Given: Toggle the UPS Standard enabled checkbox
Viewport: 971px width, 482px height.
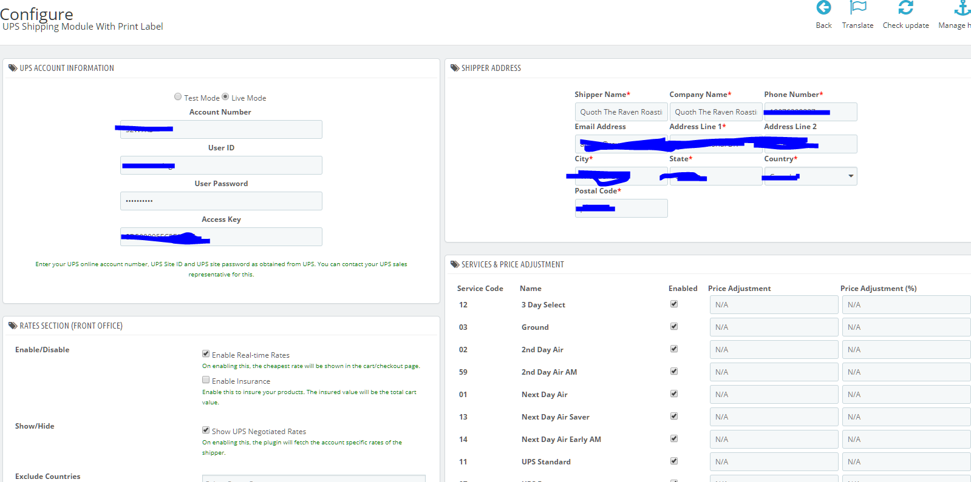Looking at the screenshot, I should point(674,461).
